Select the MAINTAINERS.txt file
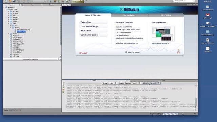 (x=18, y=50)
